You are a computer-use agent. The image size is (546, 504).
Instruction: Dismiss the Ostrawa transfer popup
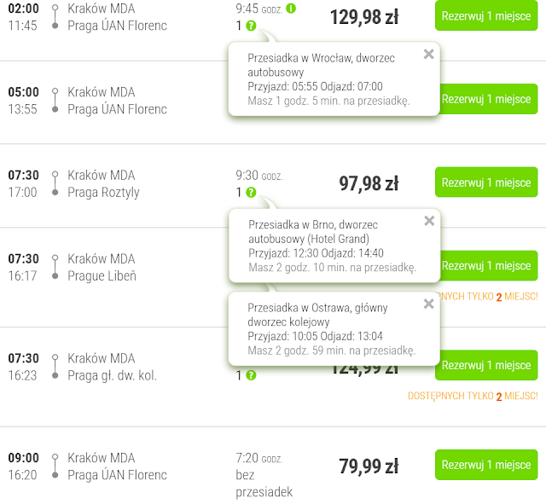(x=428, y=304)
